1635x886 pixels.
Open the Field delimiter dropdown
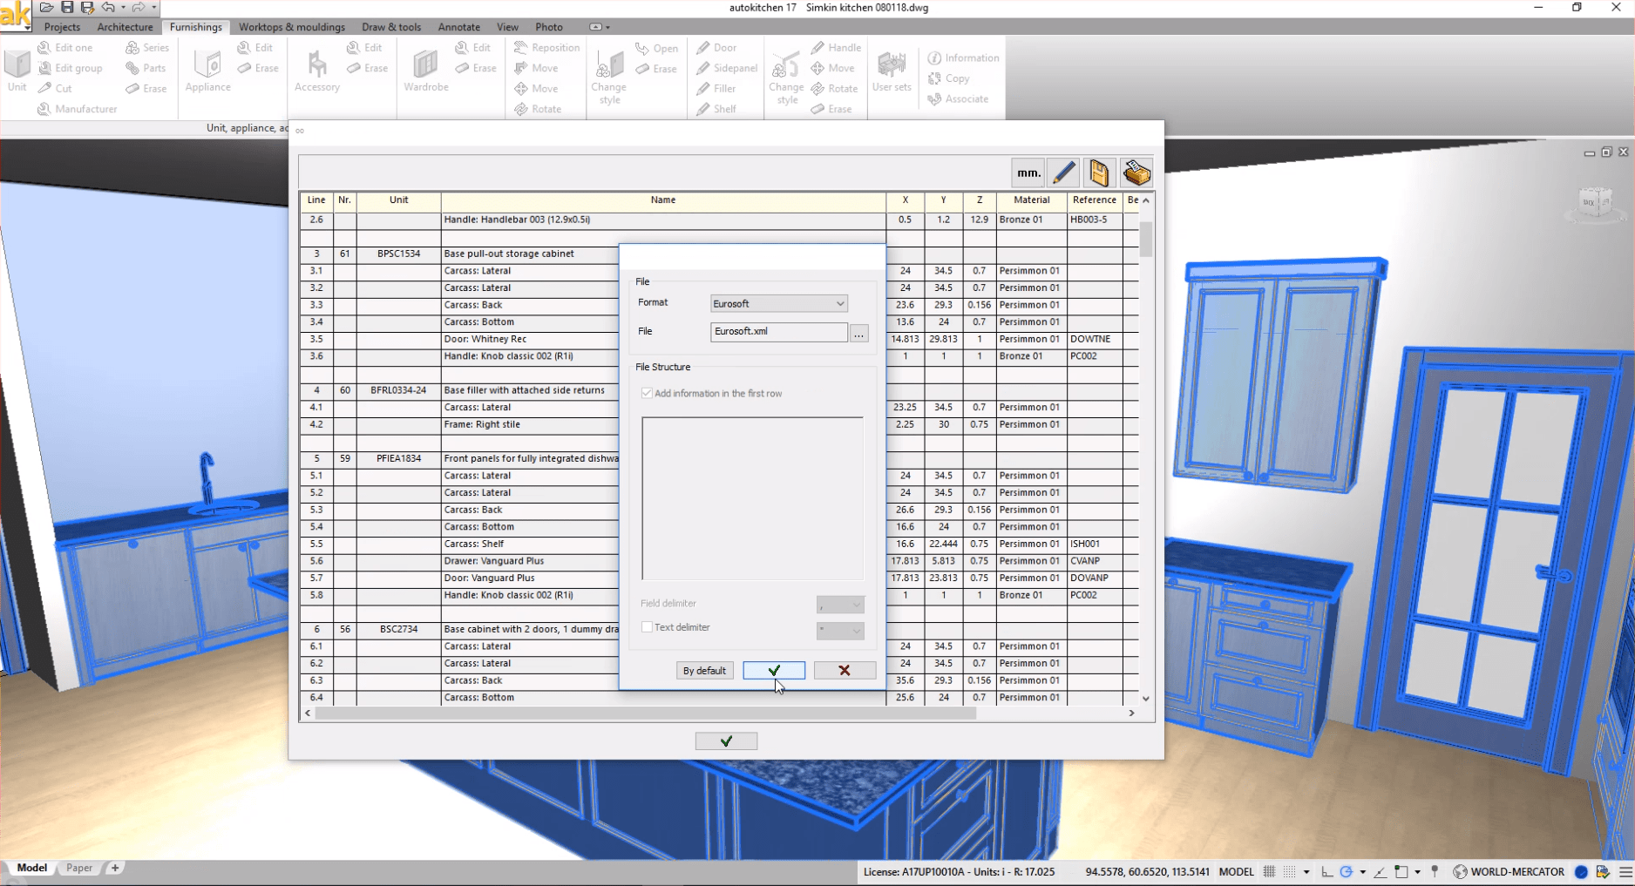[840, 604]
